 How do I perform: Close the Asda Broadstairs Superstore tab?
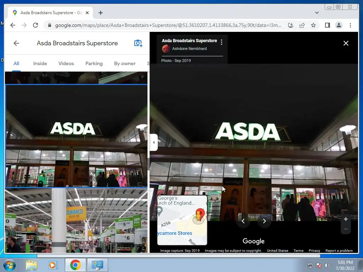pos(87,13)
